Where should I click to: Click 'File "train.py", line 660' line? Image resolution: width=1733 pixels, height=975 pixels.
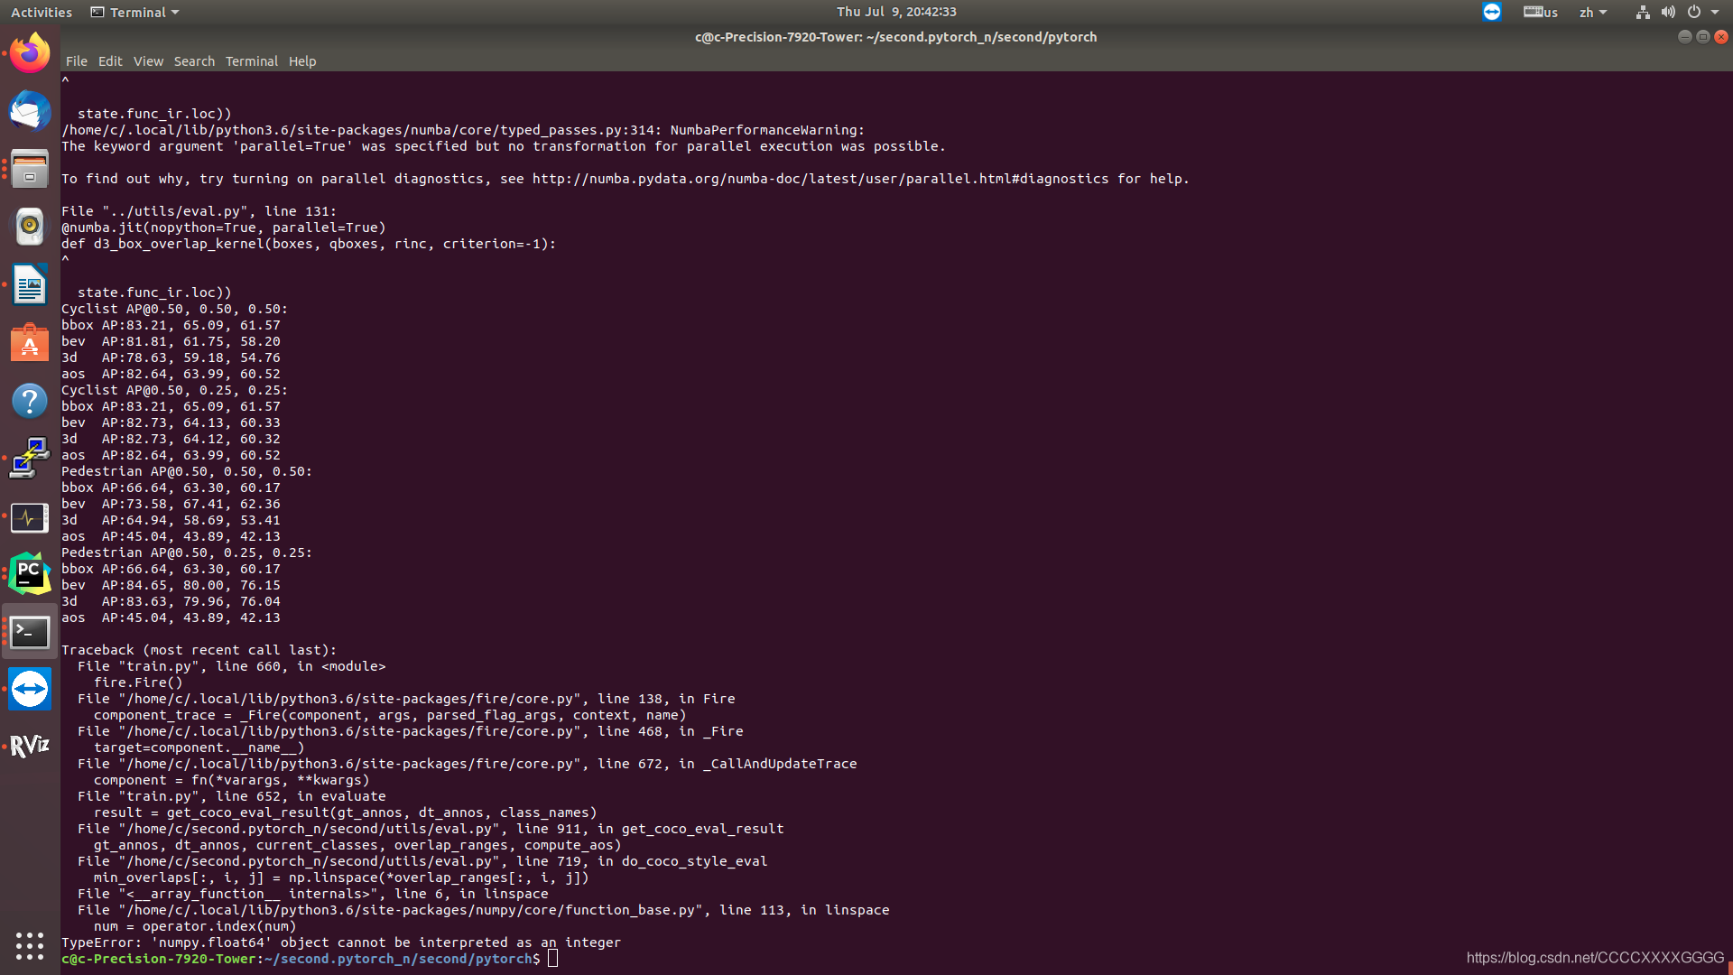click(x=232, y=666)
